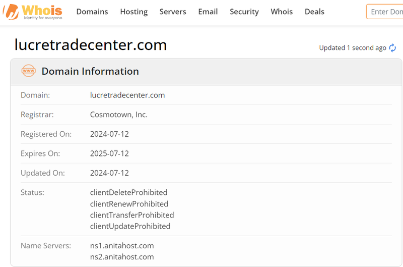Image resolution: width=403 pixels, height=267 pixels.
Task: Select the Security menu item
Action: (244, 12)
